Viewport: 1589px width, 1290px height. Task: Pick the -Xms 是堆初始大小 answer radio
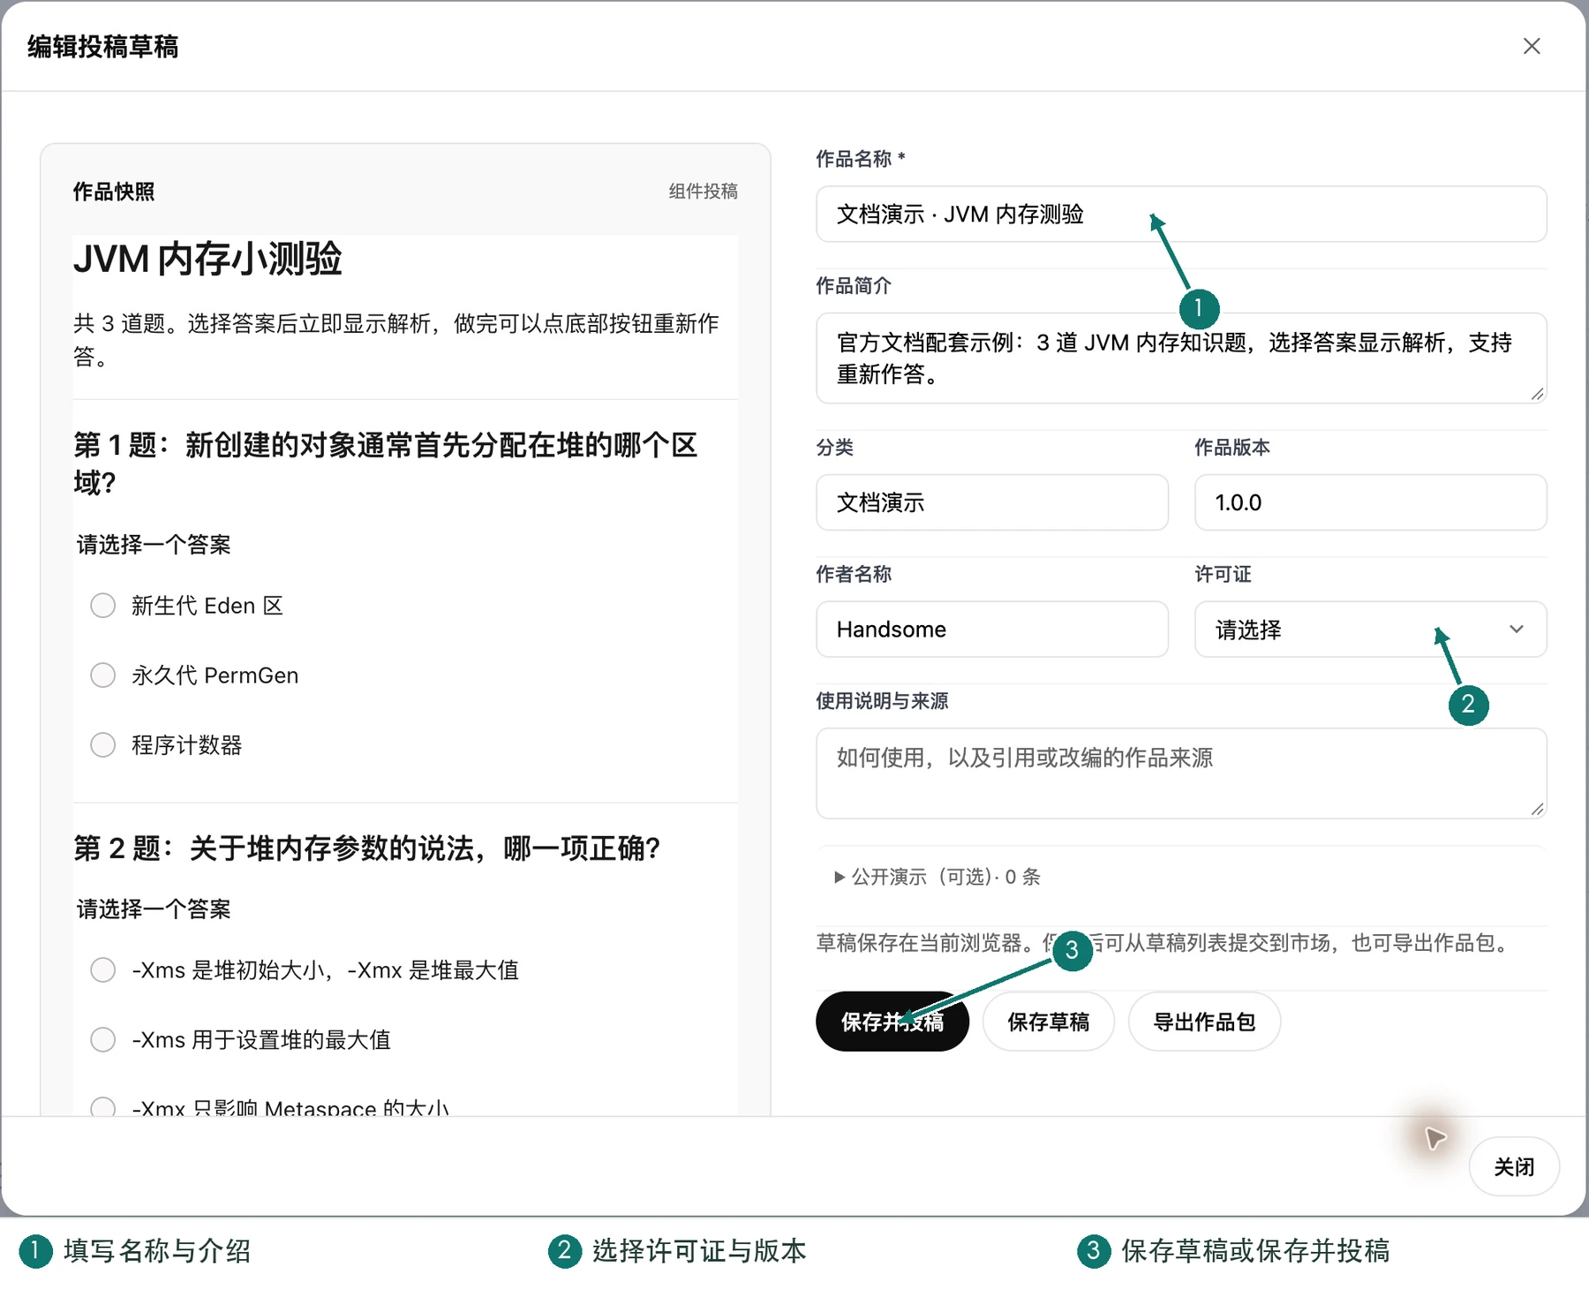pos(103,970)
